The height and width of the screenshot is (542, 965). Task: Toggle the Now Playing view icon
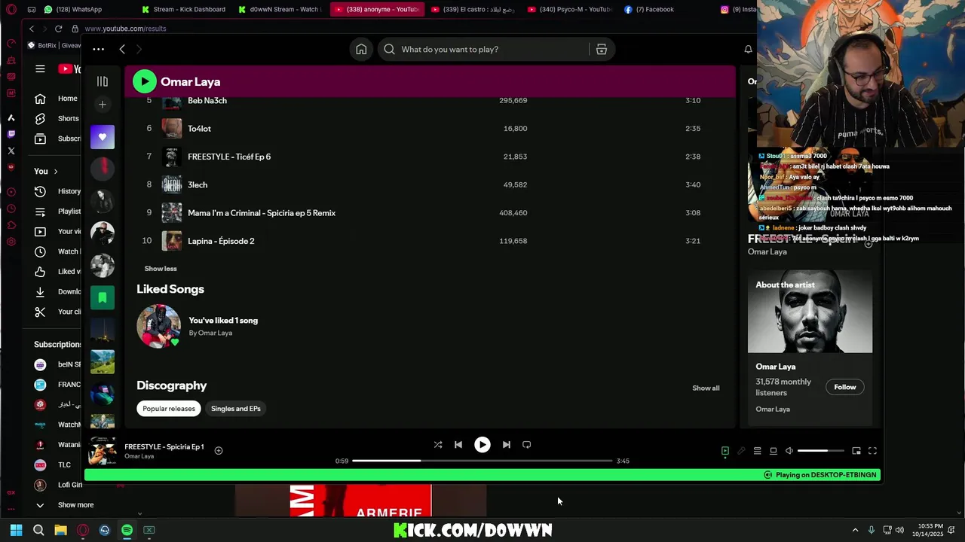pos(725,451)
